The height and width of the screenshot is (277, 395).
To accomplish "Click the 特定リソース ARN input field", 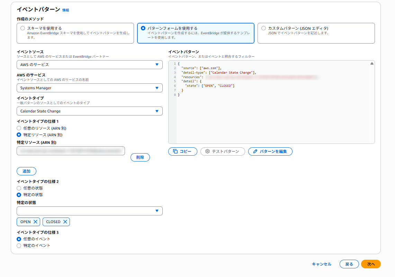I will pyautogui.click(x=71, y=151).
